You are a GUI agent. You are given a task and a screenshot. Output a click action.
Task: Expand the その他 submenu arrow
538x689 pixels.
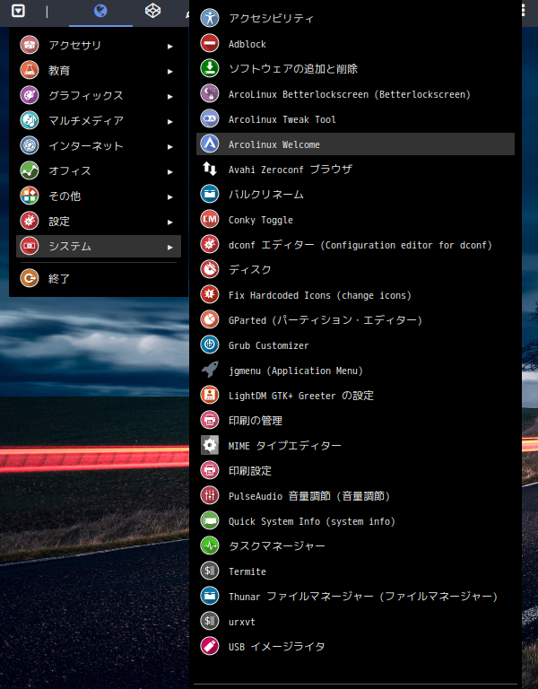click(x=170, y=196)
